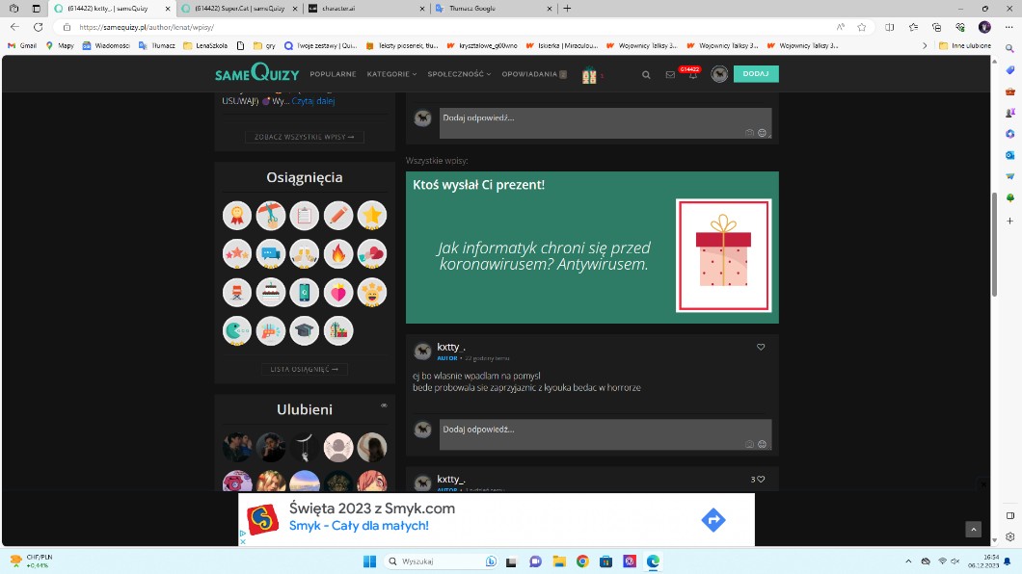This screenshot has height=574, width=1022.
Task: Toggle visibility eye icon in Ulubieni panel
Action: (384, 405)
